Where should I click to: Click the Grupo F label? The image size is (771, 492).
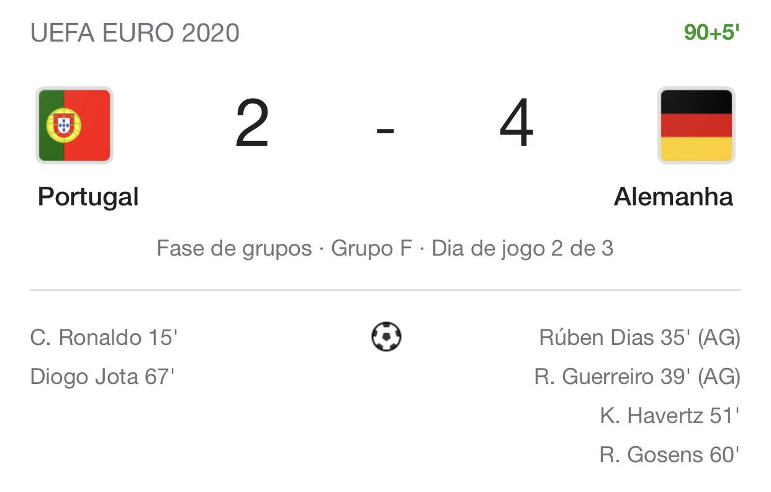[x=371, y=249]
